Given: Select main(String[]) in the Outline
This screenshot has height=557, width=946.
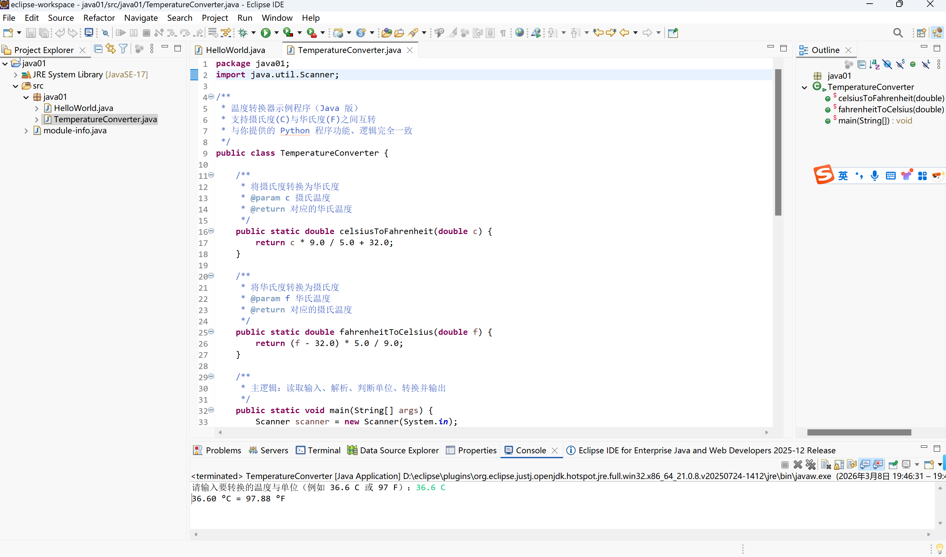Looking at the screenshot, I should (x=863, y=120).
